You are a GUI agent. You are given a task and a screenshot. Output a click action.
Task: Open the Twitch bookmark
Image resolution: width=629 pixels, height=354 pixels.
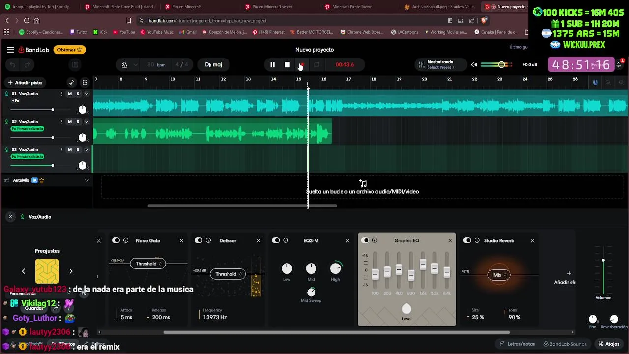(x=79, y=32)
